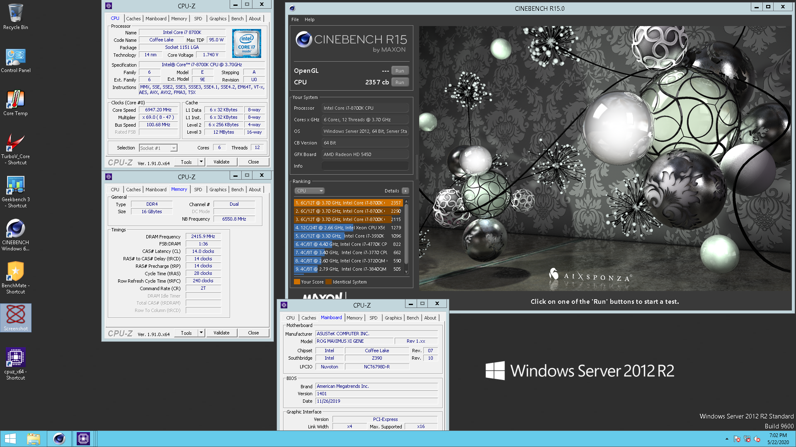Screen dimensions: 796x447
Task: Open the taskbar clock showing 7:02 PM
Action: tap(778, 439)
